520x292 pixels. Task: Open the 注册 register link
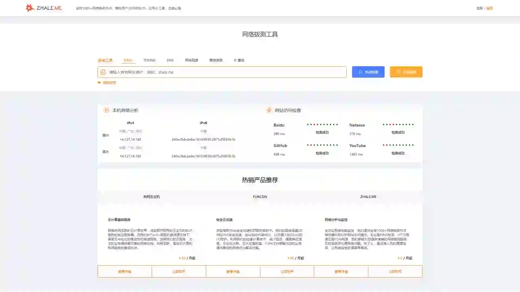pos(480,8)
